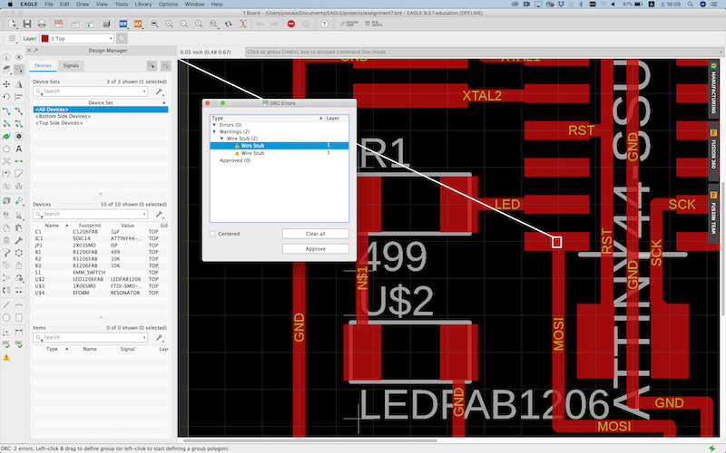Image resolution: width=726 pixels, height=453 pixels.
Task: Run the DRC check tool
Action: [x=18, y=344]
